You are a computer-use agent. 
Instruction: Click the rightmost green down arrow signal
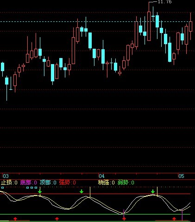(x=153, y=191)
